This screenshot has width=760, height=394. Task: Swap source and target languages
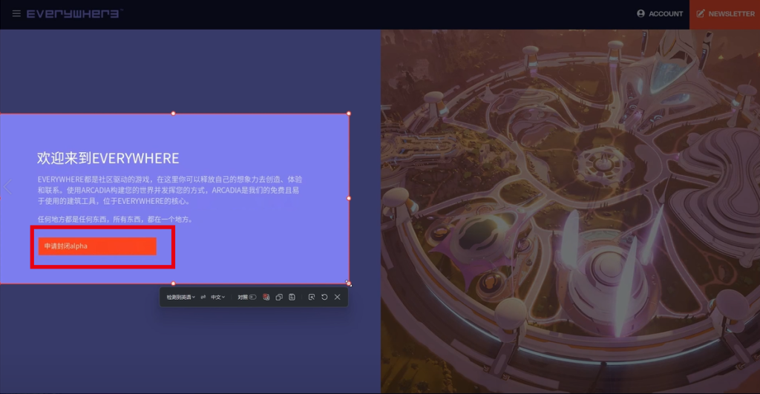[203, 297]
